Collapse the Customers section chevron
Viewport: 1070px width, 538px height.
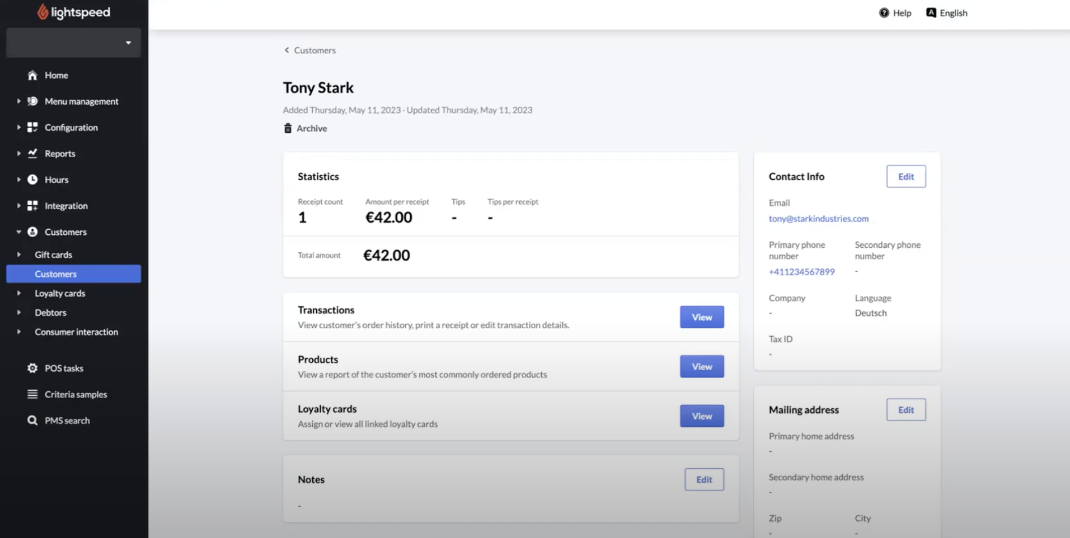coord(17,232)
